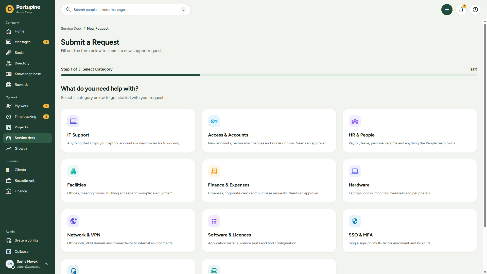Screen dimensions: 487x274
Task: Open Time tracking in sidebar
Action: 27,117
